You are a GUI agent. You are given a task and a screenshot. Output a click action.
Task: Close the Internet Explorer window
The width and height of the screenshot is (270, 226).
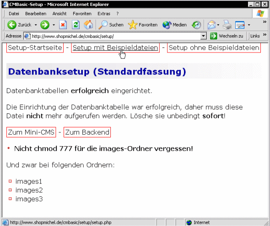click(x=265, y=4)
